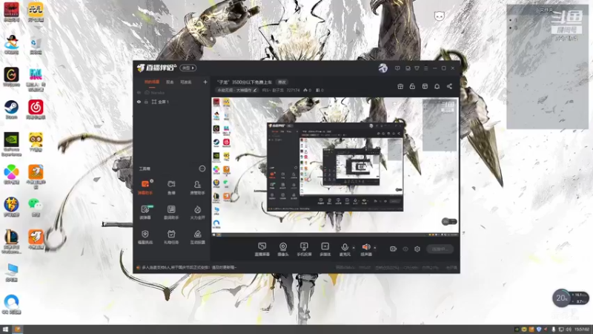
Task: Open the WeGame desktop shortcut
Action: (x=11, y=77)
